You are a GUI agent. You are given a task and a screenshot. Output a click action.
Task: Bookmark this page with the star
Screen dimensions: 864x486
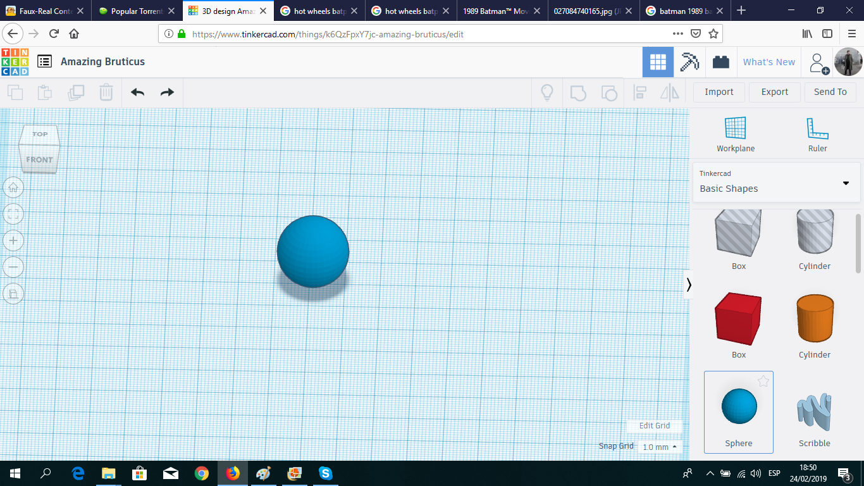click(x=713, y=34)
